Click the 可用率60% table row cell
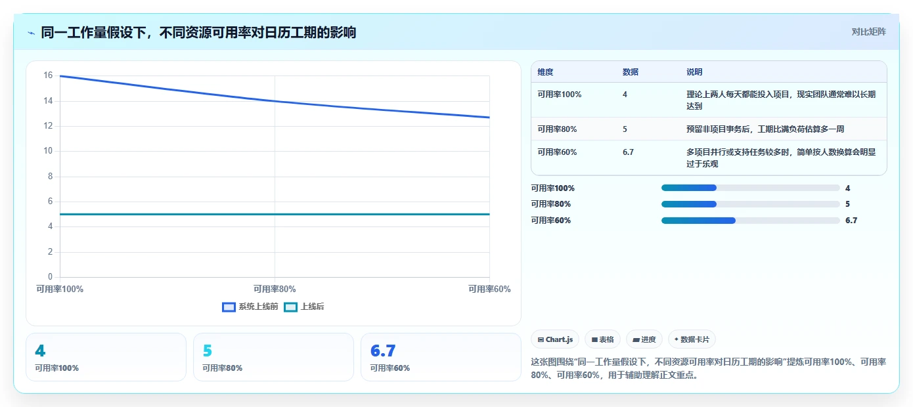The image size is (913, 407). click(x=557, y=152)
